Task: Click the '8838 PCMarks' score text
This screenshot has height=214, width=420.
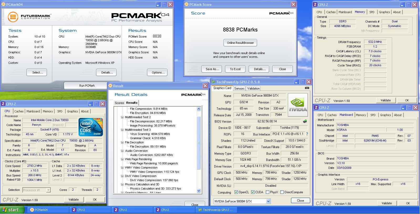Action: (240, 30)
